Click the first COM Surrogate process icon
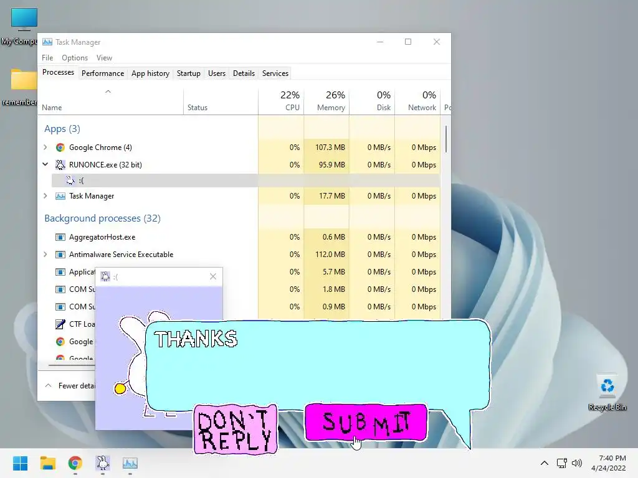Screen dimensions: 638x478 pyautogui.click(x=60, y=289)
